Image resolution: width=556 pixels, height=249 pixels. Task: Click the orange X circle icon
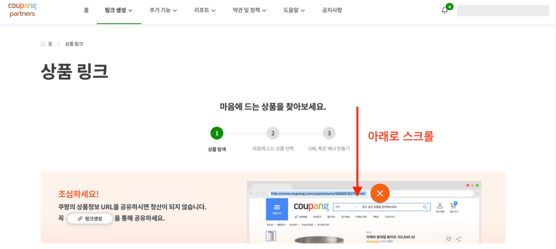pyautogui.click(x=380, y=193)
